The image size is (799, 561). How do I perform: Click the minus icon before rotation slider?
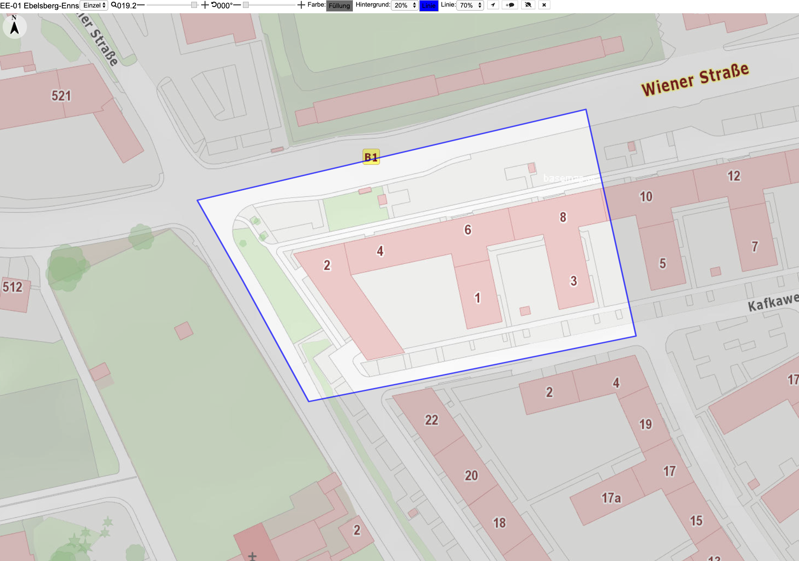pyautogui.click(x=237, y=5)
